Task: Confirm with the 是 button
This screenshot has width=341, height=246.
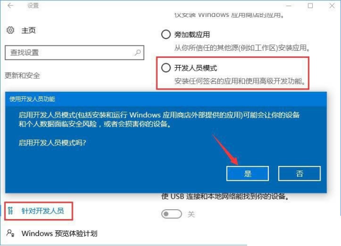Action: (x=247, y=174)
